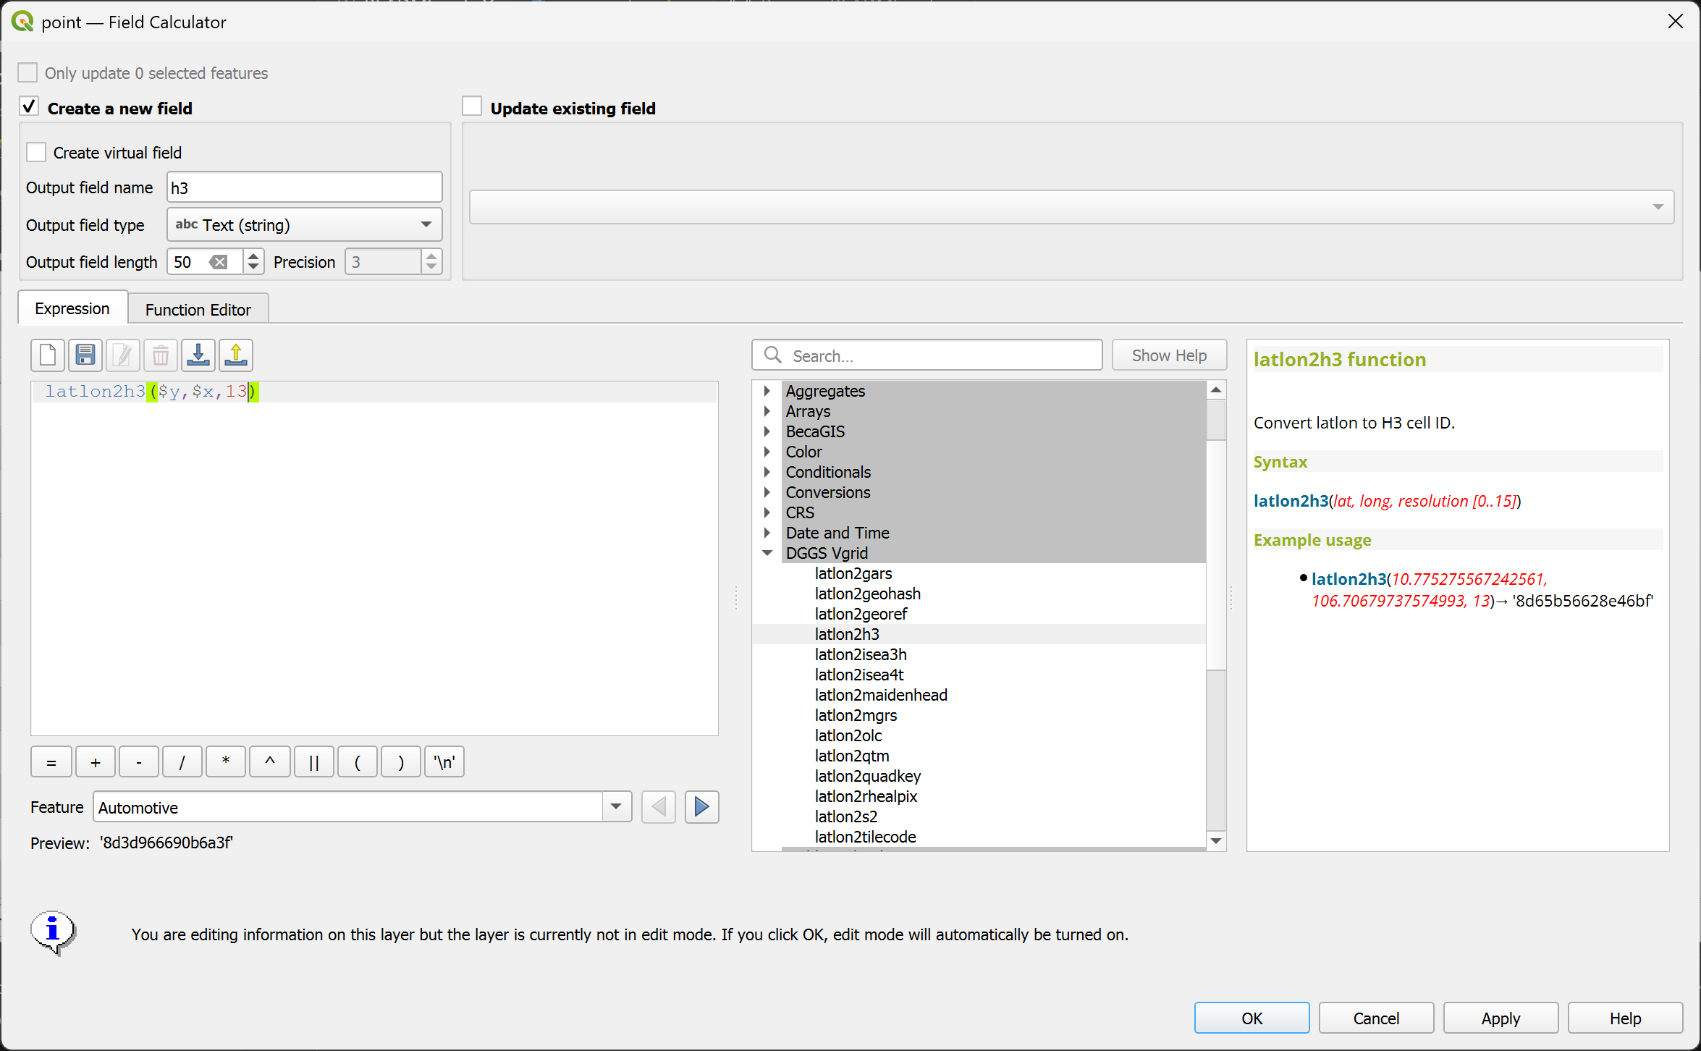Check Update existing field

[472, 107]
